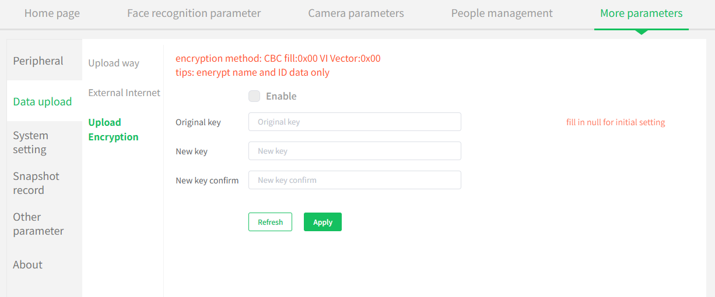Click the New key confirm field
The width and height of the screenshot is (715, 297).
(x=355, y=180)
